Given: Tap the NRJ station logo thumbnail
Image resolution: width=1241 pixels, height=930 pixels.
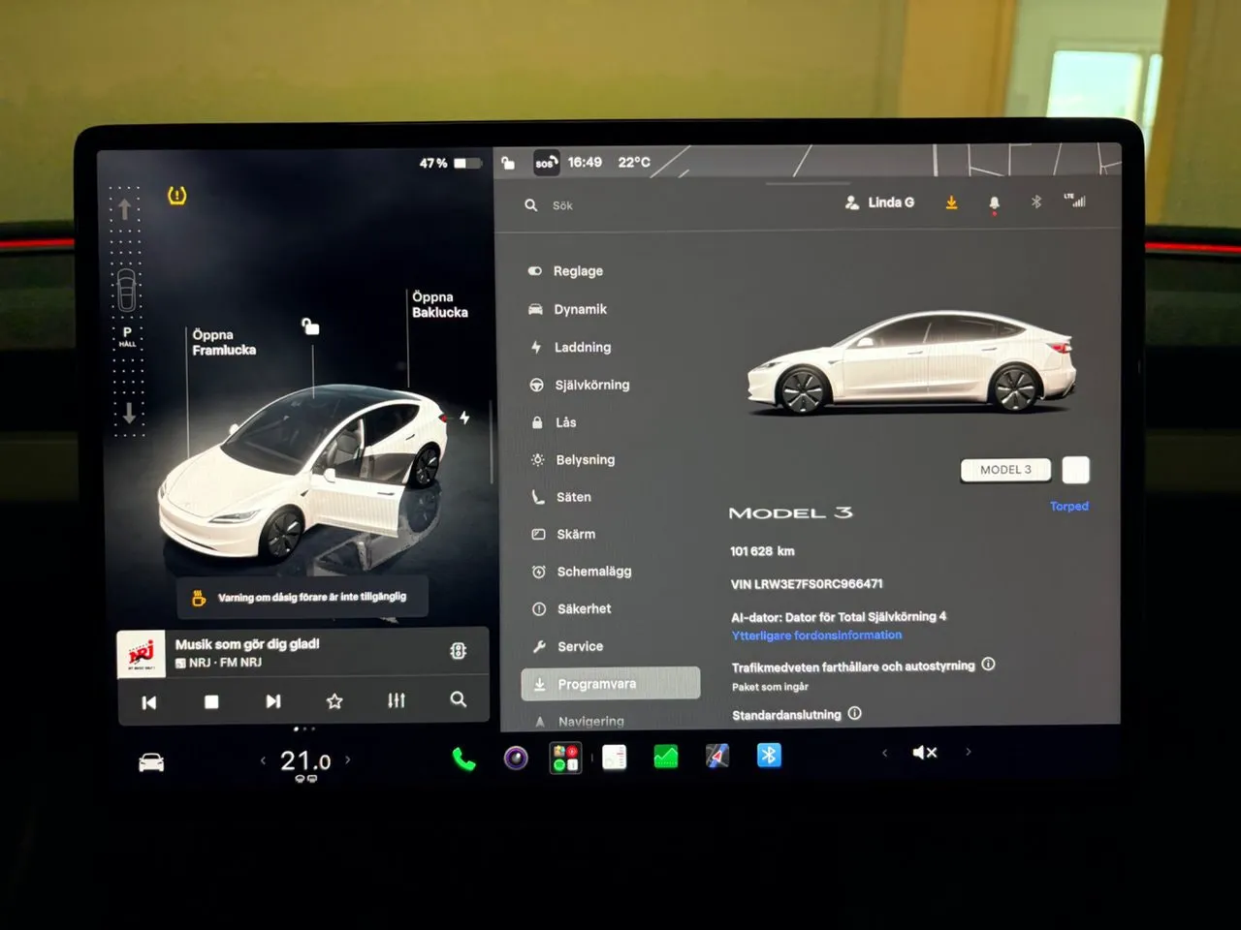Looking at the screenshot, I should tap(141, 652).
